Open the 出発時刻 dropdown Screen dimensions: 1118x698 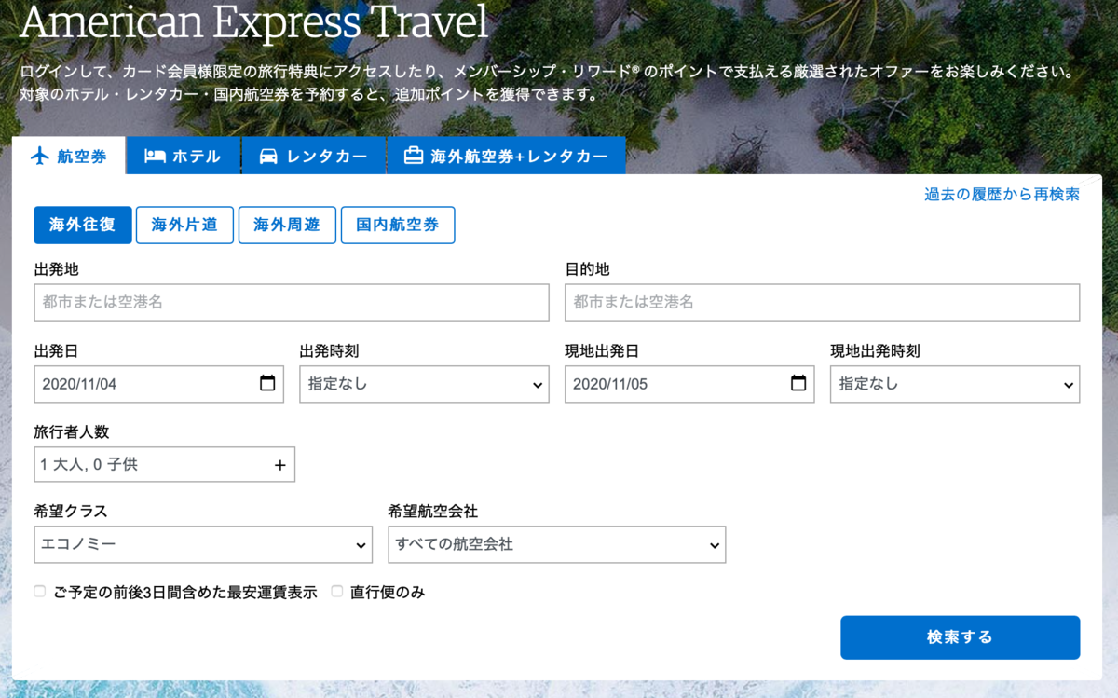[424, 384]
